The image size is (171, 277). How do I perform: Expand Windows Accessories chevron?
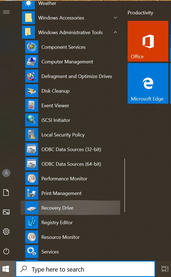click(x=115, y=18)
